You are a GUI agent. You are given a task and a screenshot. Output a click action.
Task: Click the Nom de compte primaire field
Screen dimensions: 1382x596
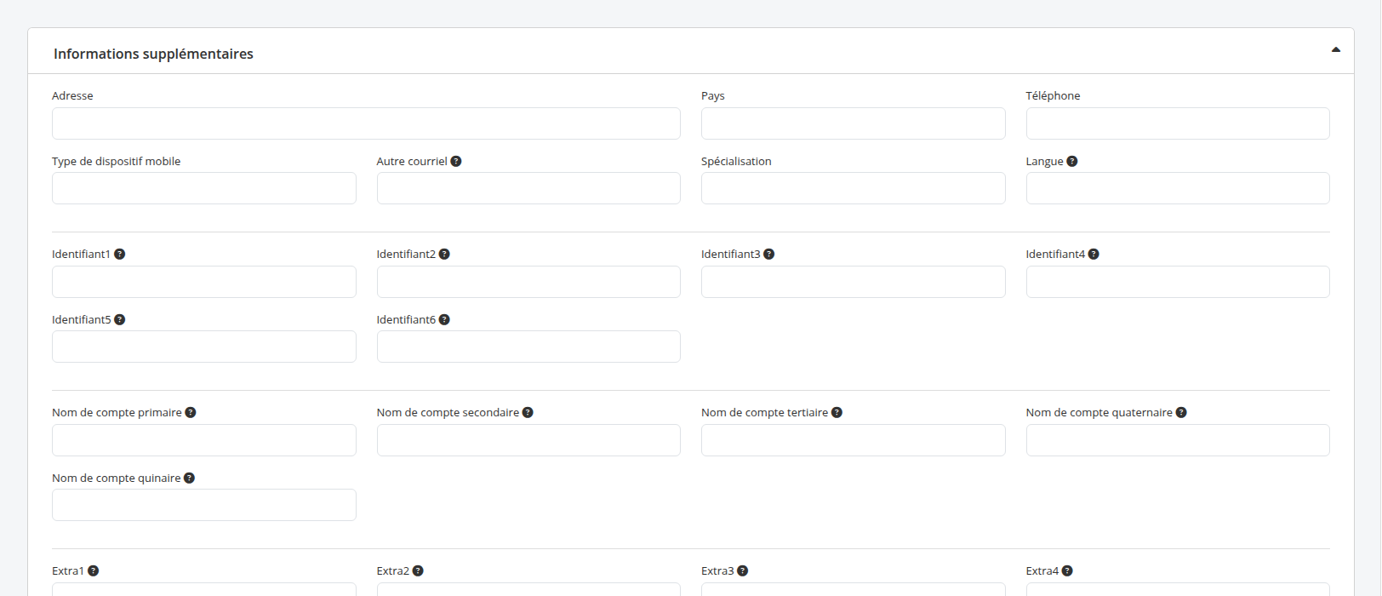point(204,440)
